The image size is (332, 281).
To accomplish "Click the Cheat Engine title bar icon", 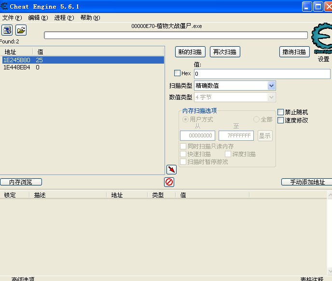I will click(x=4, y=6).
